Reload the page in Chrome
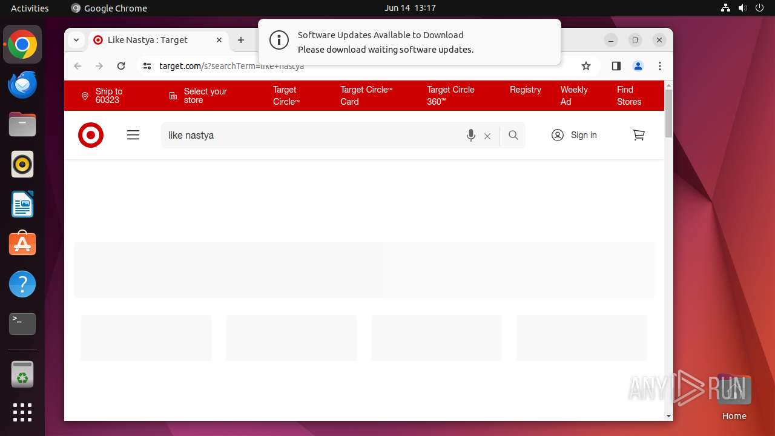The height and width of the screenshot is (436, 775). (x=121, y=66)
